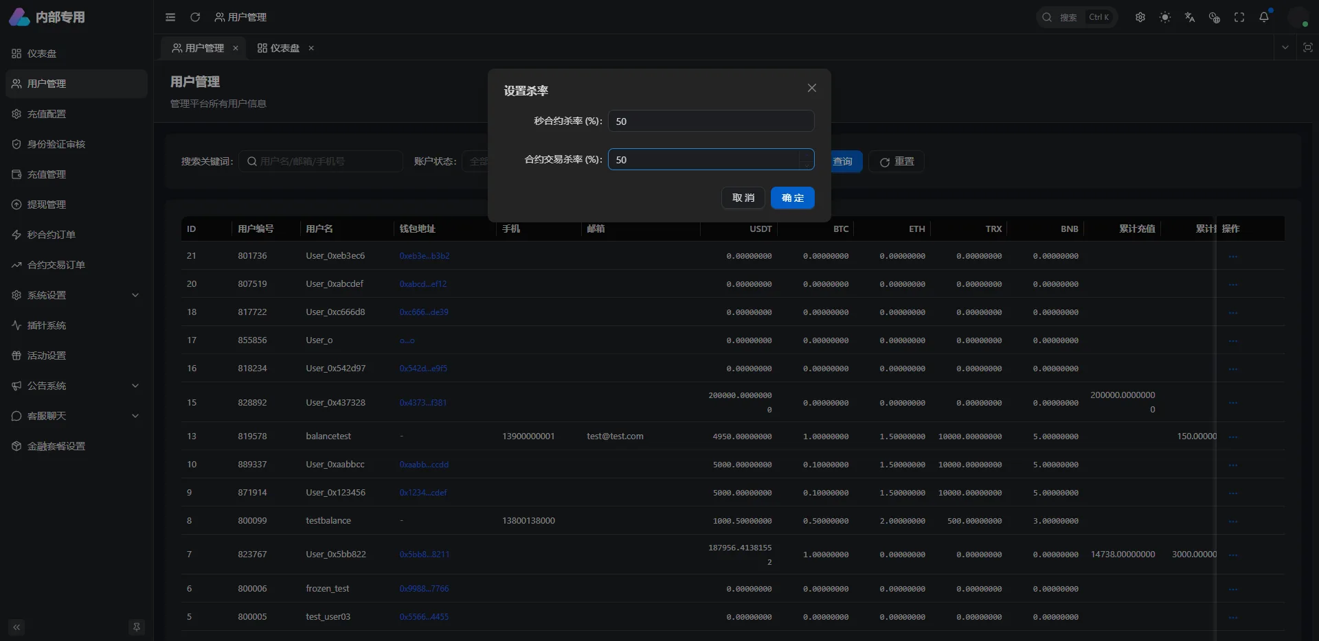Click the 秒合约杀率 percentage input field
This screenshot has height=641, width=1319.
click(710, 121)
